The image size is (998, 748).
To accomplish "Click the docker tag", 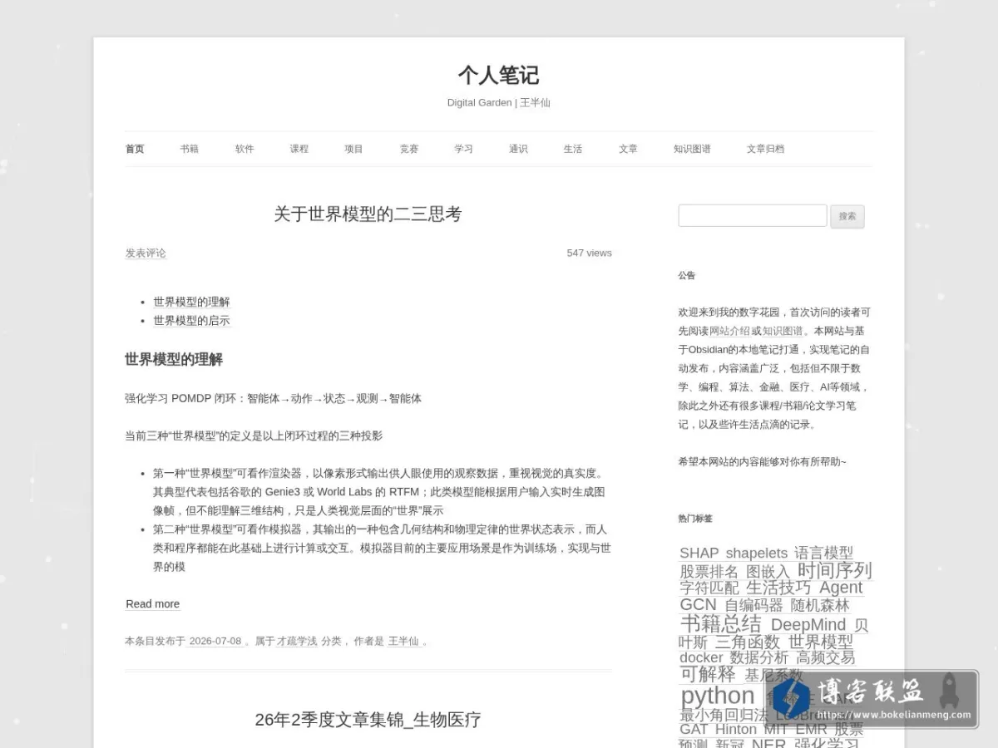I will [701, 657].
